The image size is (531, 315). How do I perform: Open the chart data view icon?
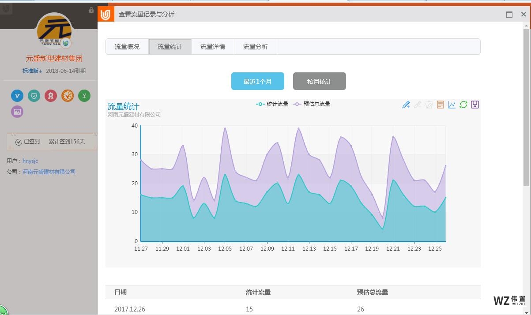[440, 105]
